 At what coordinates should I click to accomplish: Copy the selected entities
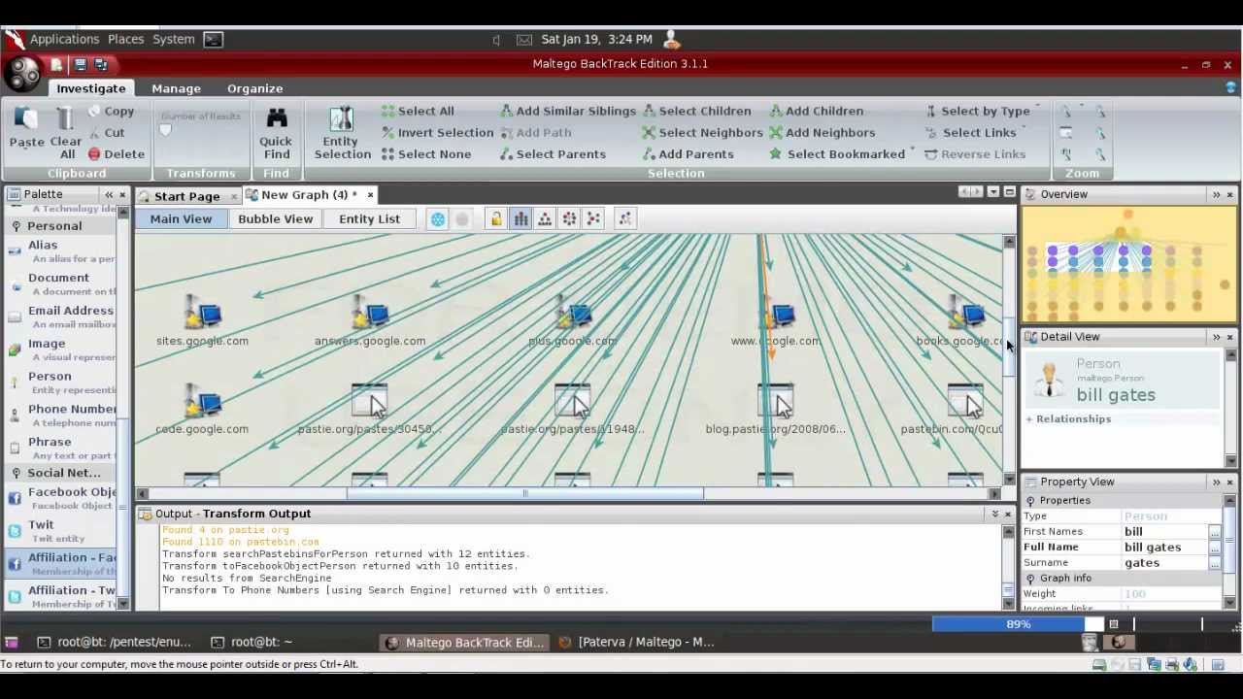[x=111, y=111]
